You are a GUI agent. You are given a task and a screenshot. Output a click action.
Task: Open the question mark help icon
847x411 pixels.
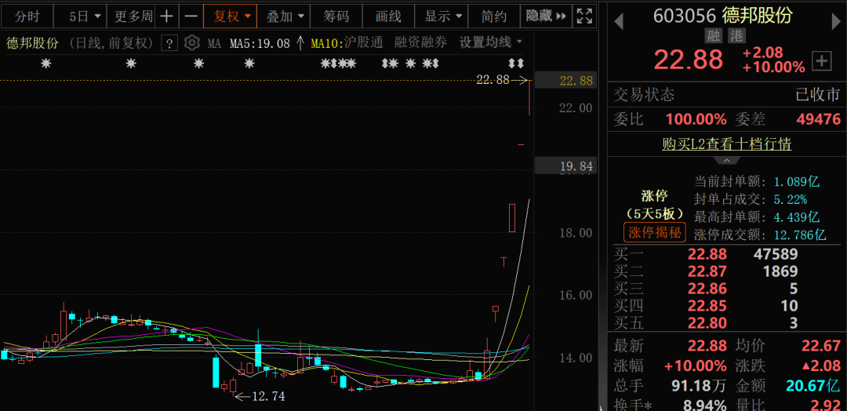point(169,43)
